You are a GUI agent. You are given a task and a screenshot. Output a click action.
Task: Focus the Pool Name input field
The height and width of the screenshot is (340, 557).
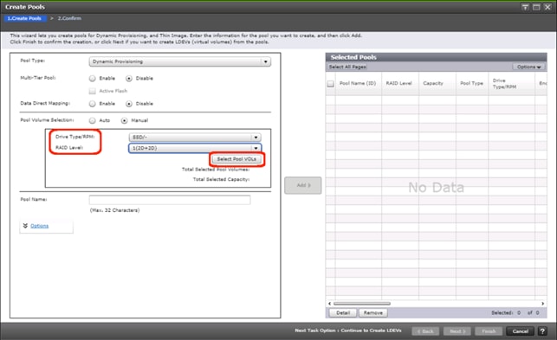tap(170, 200)
